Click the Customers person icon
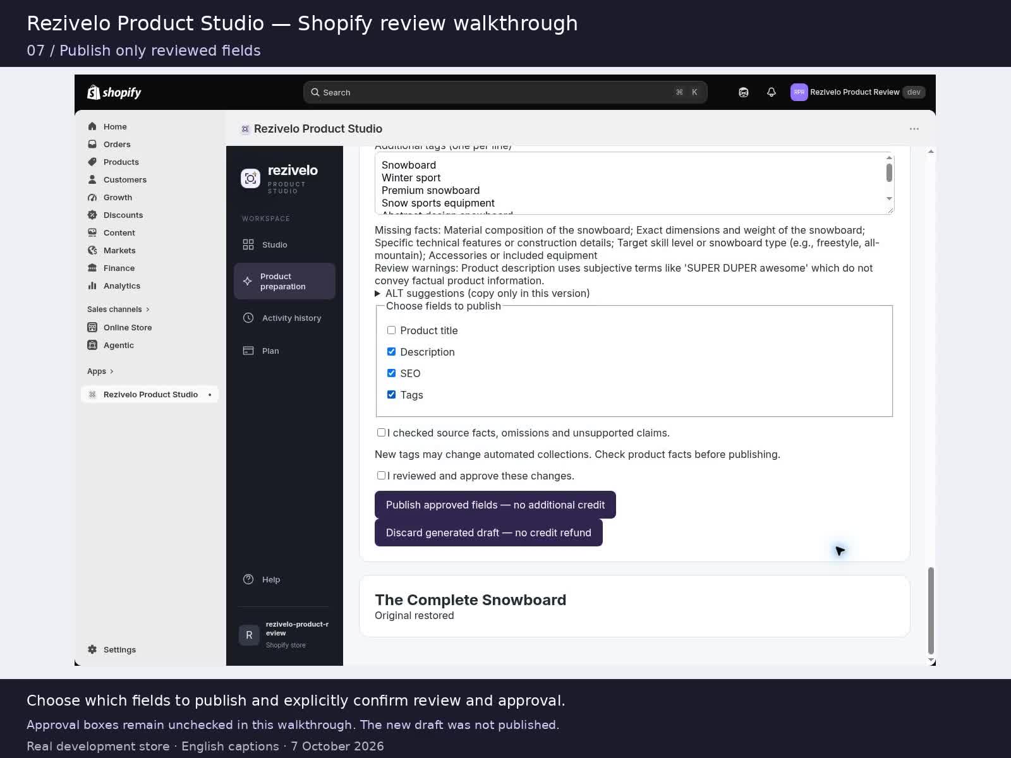This screenshot has width=1011, height=758. point(92,179)
